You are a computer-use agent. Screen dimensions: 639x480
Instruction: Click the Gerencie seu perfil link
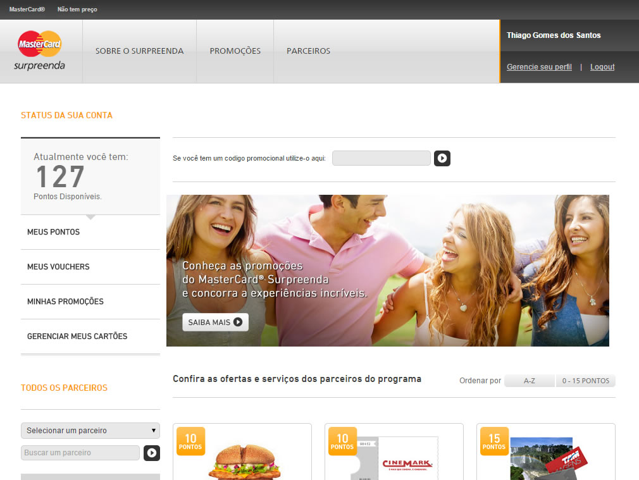point(539,67)
